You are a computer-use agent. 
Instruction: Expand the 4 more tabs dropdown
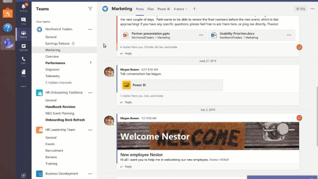click(180, 9)
